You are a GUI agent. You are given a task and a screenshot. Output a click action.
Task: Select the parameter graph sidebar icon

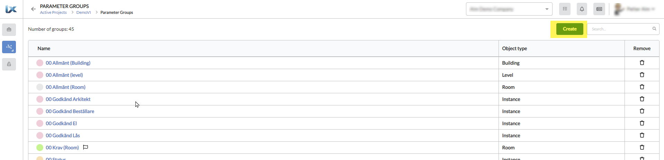tap(9, 47)
